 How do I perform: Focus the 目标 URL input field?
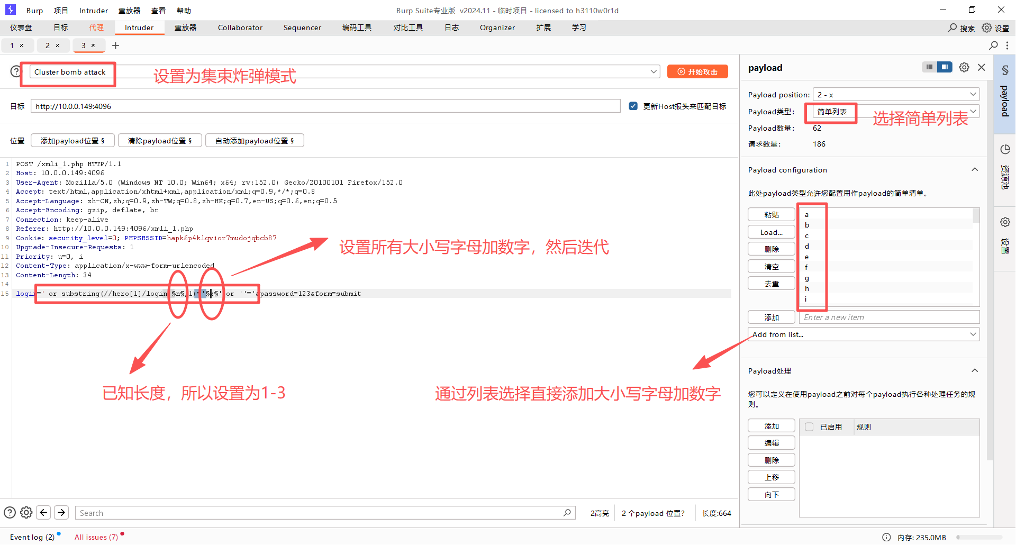coord(325,106)
